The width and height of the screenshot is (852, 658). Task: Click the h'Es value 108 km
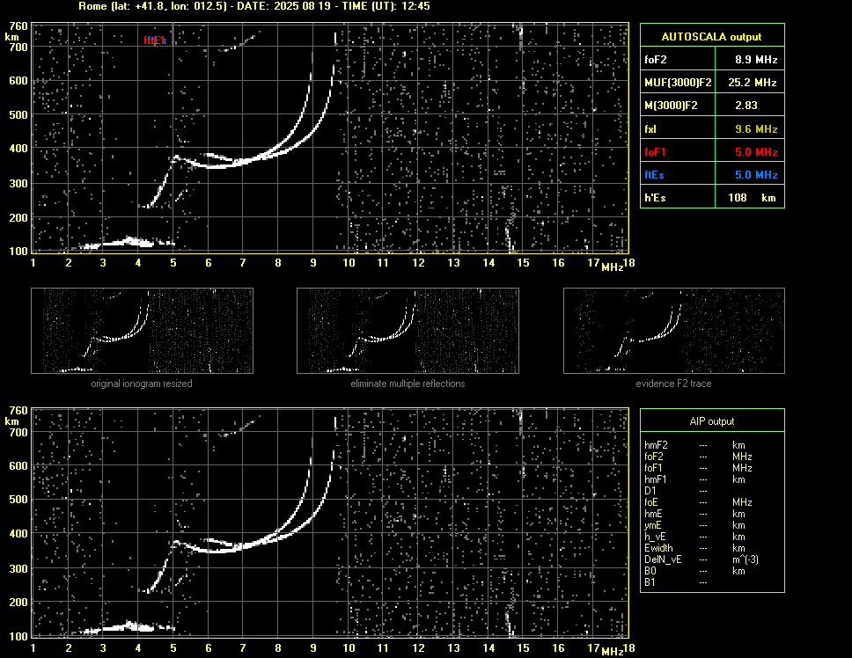[752, 198]
